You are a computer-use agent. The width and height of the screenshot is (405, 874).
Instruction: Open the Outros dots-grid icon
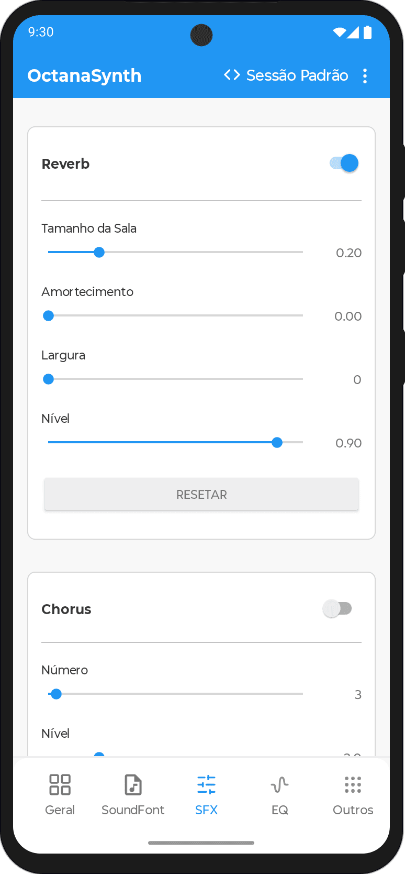click(353, 785)
